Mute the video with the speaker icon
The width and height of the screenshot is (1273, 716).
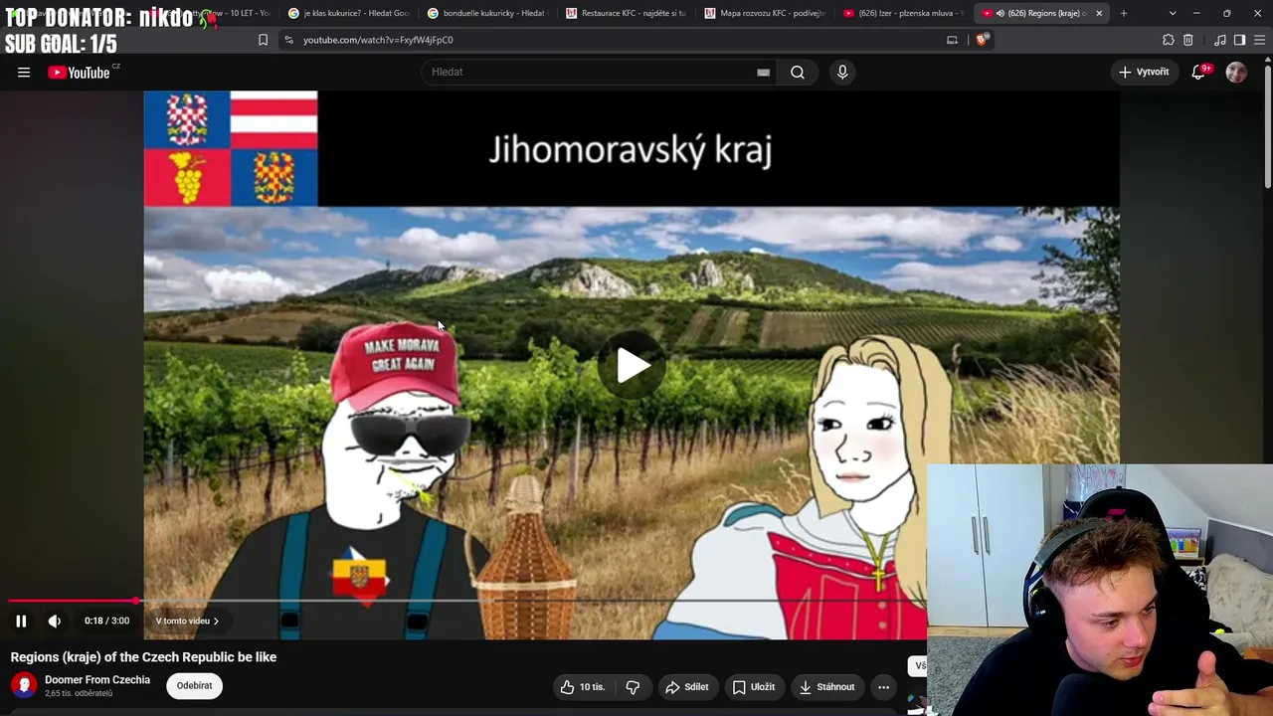point(55,621)
